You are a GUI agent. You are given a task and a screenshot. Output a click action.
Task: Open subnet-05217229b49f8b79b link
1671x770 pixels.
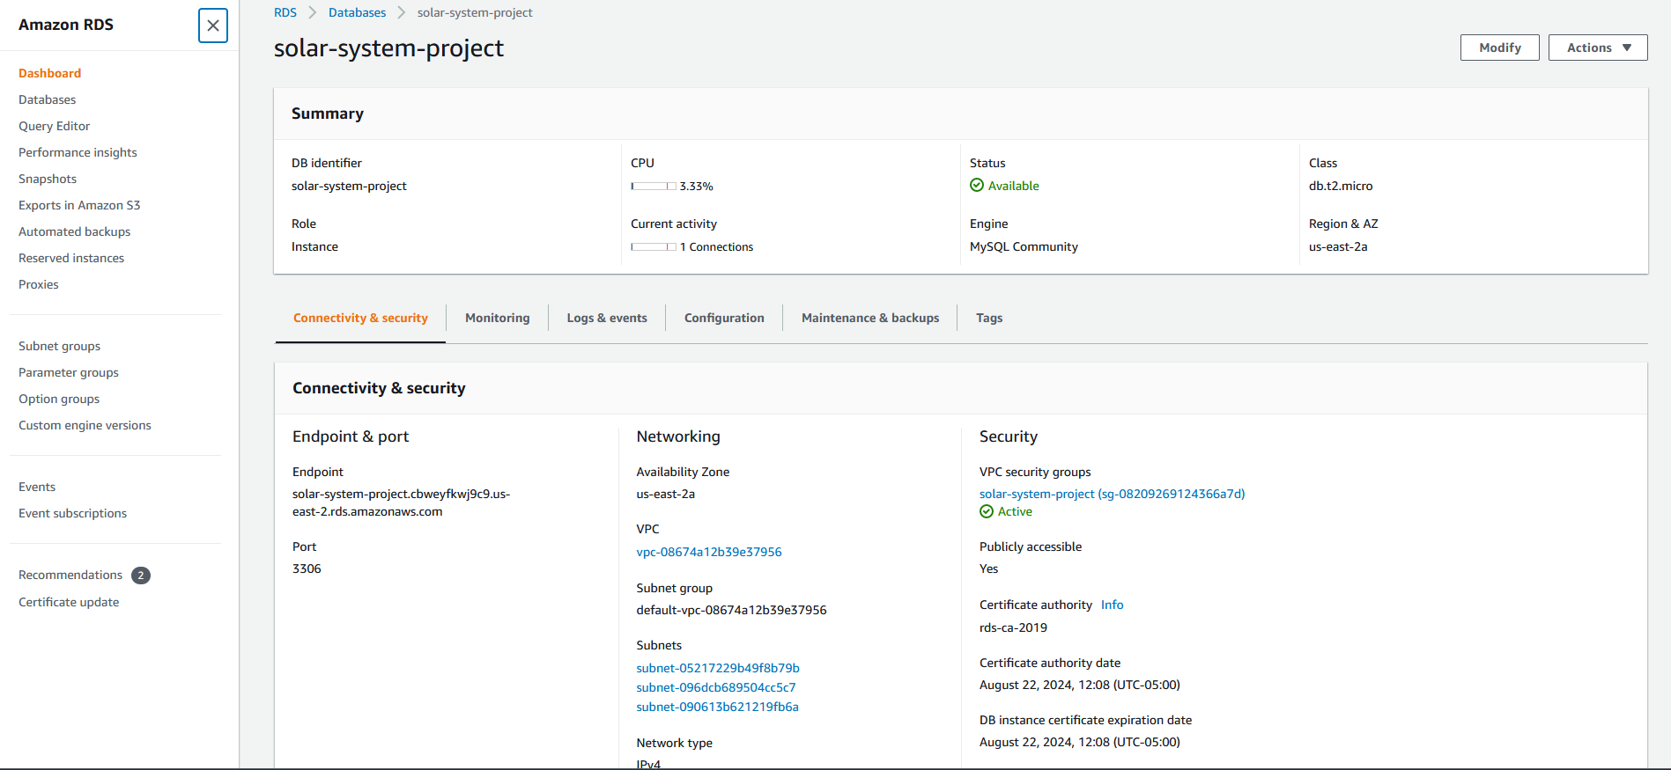(x=718, y=668)
